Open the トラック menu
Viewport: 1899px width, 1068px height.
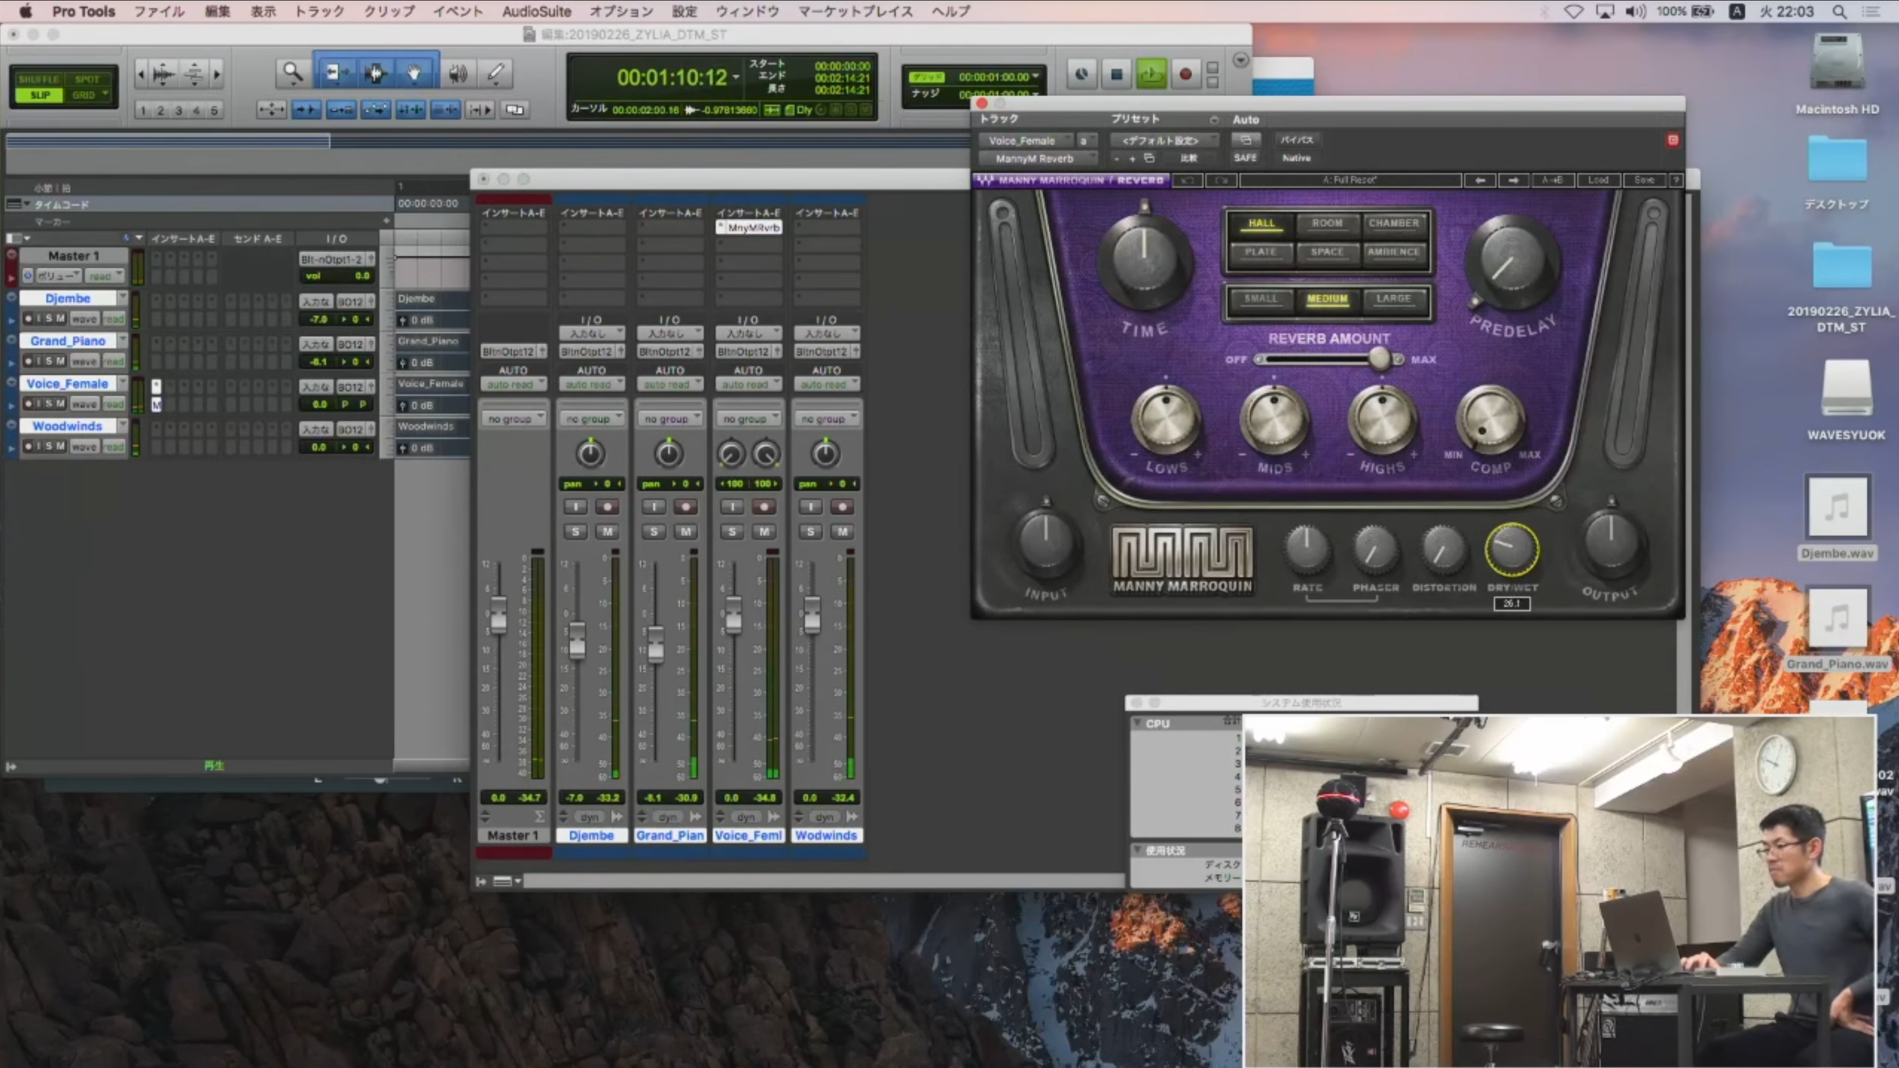[319, 11]
